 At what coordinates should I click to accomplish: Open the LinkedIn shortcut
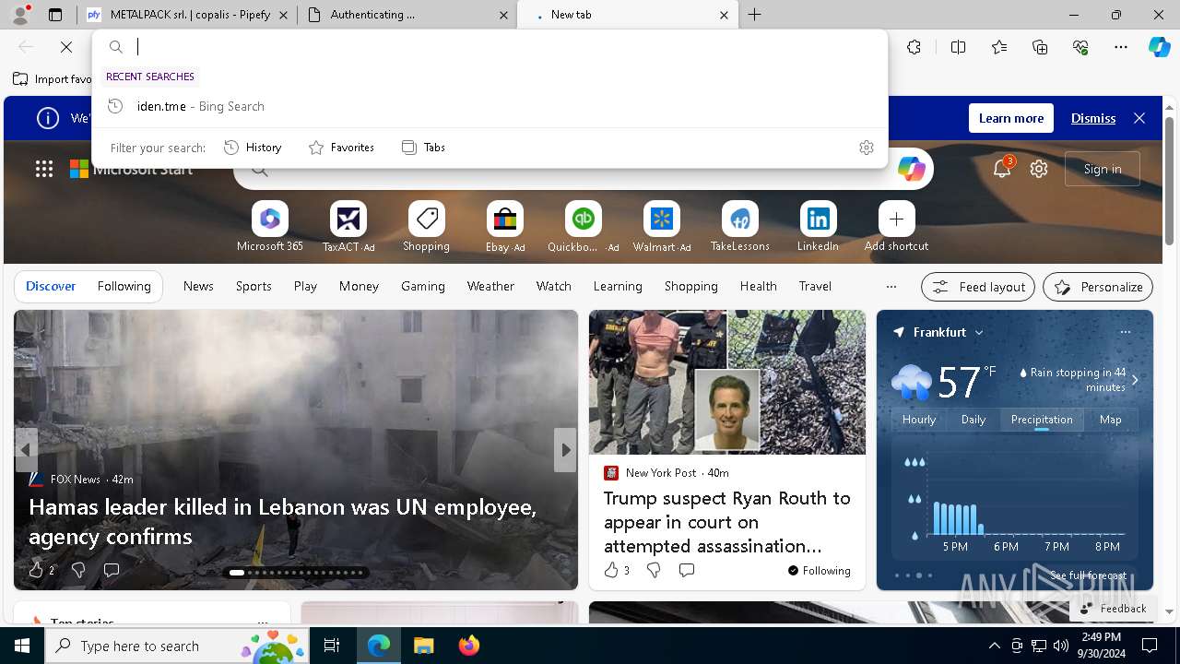(x=818, y=227)
